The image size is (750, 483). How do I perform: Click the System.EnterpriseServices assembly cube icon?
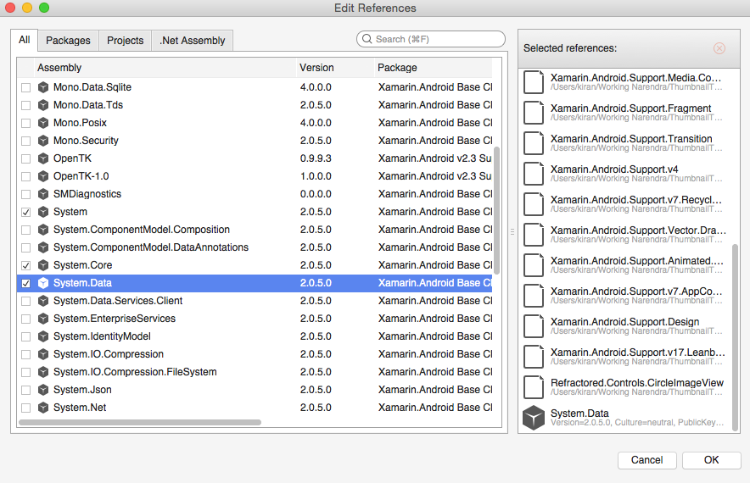pyautogui.click(x=43, y=319)
